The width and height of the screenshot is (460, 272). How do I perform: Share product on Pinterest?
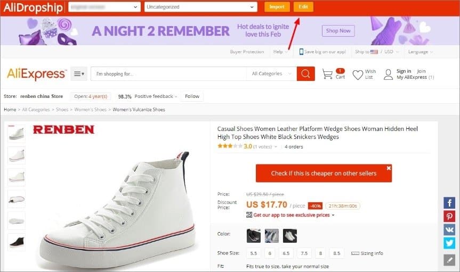coord(449,216)
